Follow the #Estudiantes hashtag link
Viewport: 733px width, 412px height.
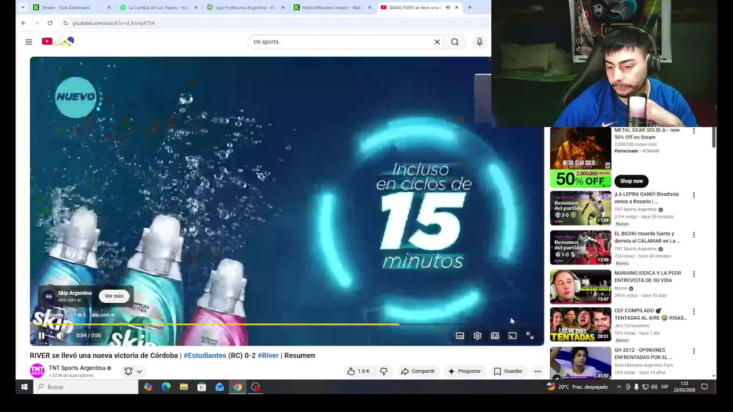(x=204, y=355)
